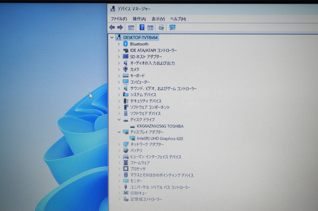This screenshot has height=211, width=318.
Task: Click the 印刷キュー printer icon
Action: (x=126, y=193)
